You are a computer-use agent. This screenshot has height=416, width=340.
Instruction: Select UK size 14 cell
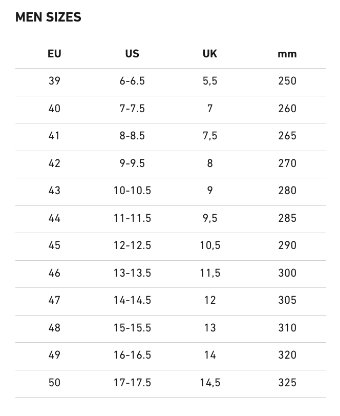click(210, 355)
